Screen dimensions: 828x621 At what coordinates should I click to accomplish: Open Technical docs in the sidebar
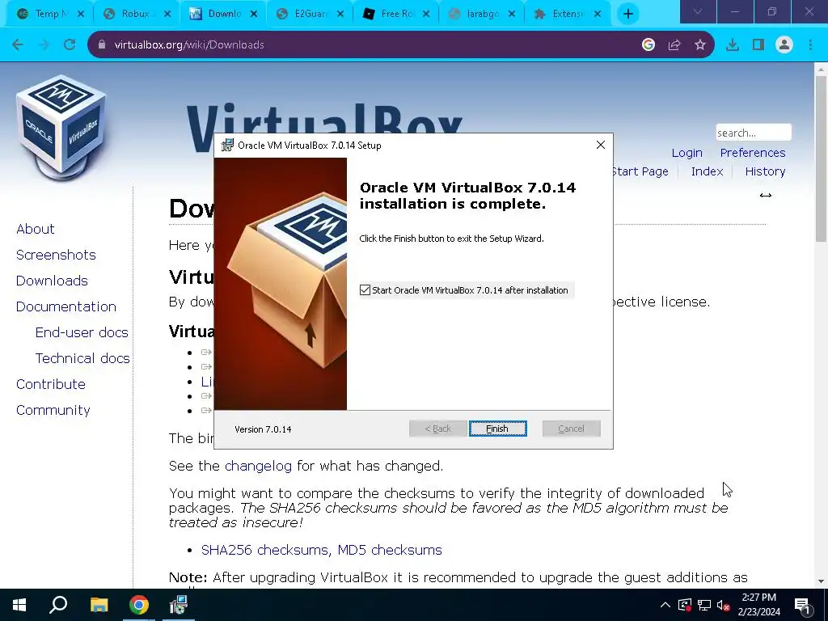[x=82, y=358]
